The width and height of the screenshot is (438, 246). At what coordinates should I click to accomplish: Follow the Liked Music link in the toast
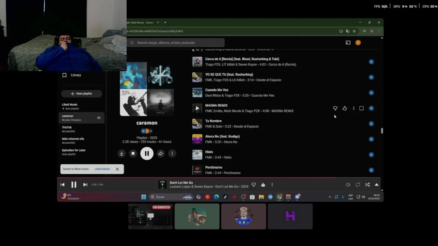coord(102,169)
